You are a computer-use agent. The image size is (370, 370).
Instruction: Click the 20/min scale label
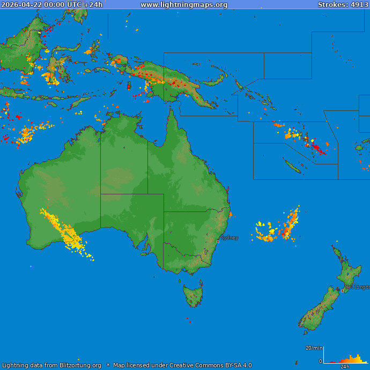click(x=314, y=348)
